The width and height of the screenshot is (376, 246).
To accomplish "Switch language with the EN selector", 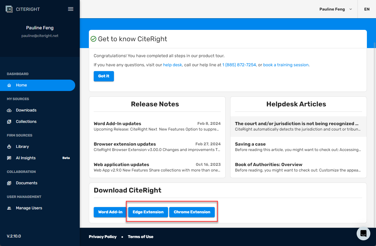I will pyautogui.click(x=367, y=9).
